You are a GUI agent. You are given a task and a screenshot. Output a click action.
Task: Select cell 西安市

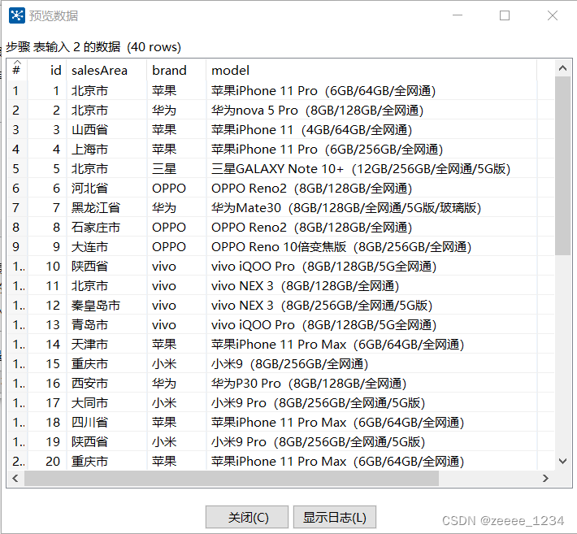click(x=106, y=383)
